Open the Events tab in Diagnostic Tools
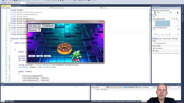Image resolution: width=184 pixels, height=103 pixels. click(x=160, y=39)
